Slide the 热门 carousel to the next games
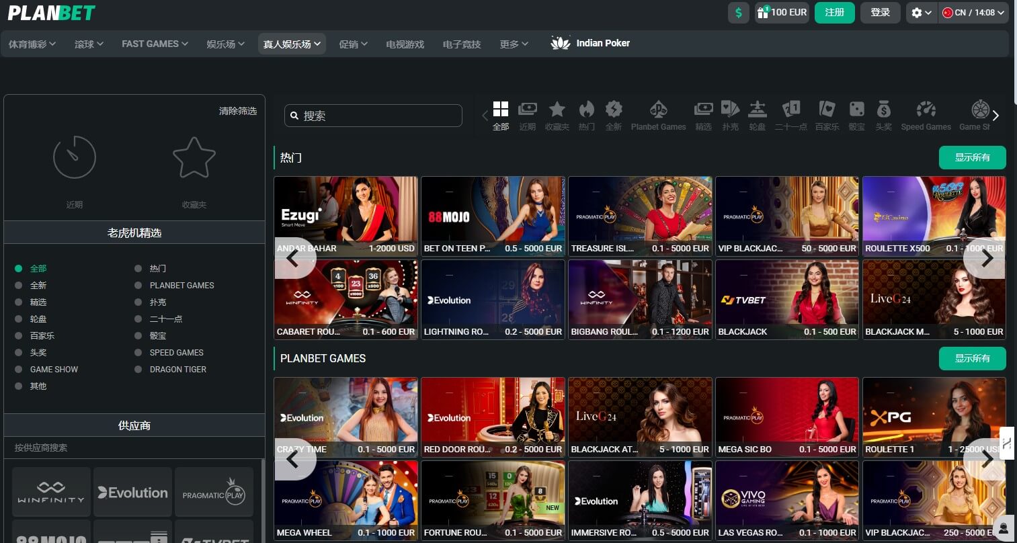This screenshot has height=543, width=1017. (985, 257)
